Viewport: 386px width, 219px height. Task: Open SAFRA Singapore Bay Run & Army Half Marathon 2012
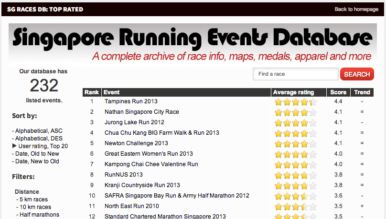coord(177,196)
